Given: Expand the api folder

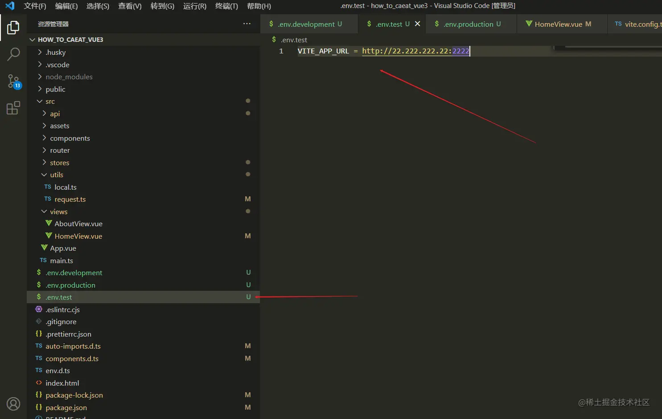Looking at the screenshot, I should tap(144, 114).
